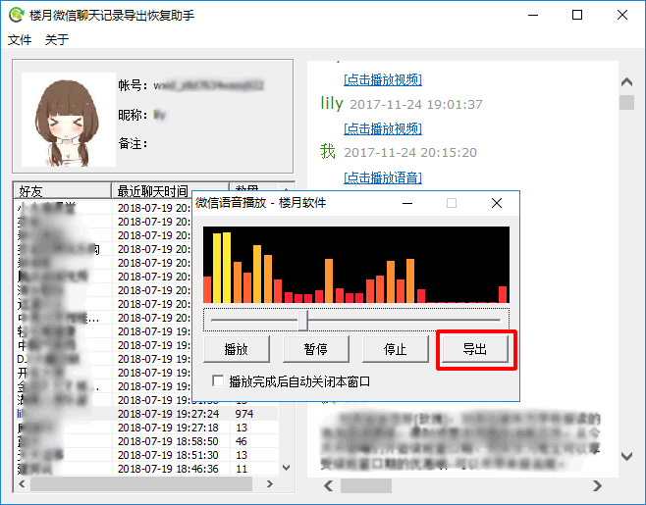Click the chat pane scroll up arrow

pyautogui.click(x=626, y=82)
